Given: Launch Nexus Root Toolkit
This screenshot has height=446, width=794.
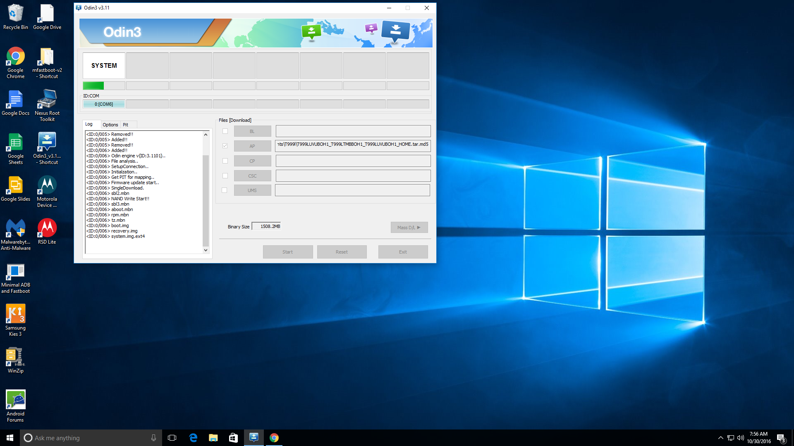Looking at the screenshot, I should click(47, 106).
